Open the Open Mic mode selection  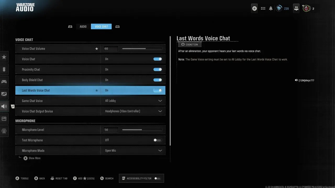(x=133, y=151)
